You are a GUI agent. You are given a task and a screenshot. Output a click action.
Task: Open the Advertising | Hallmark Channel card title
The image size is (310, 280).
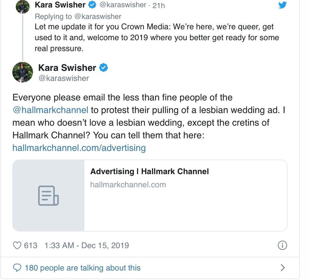[x=150, y=171]
